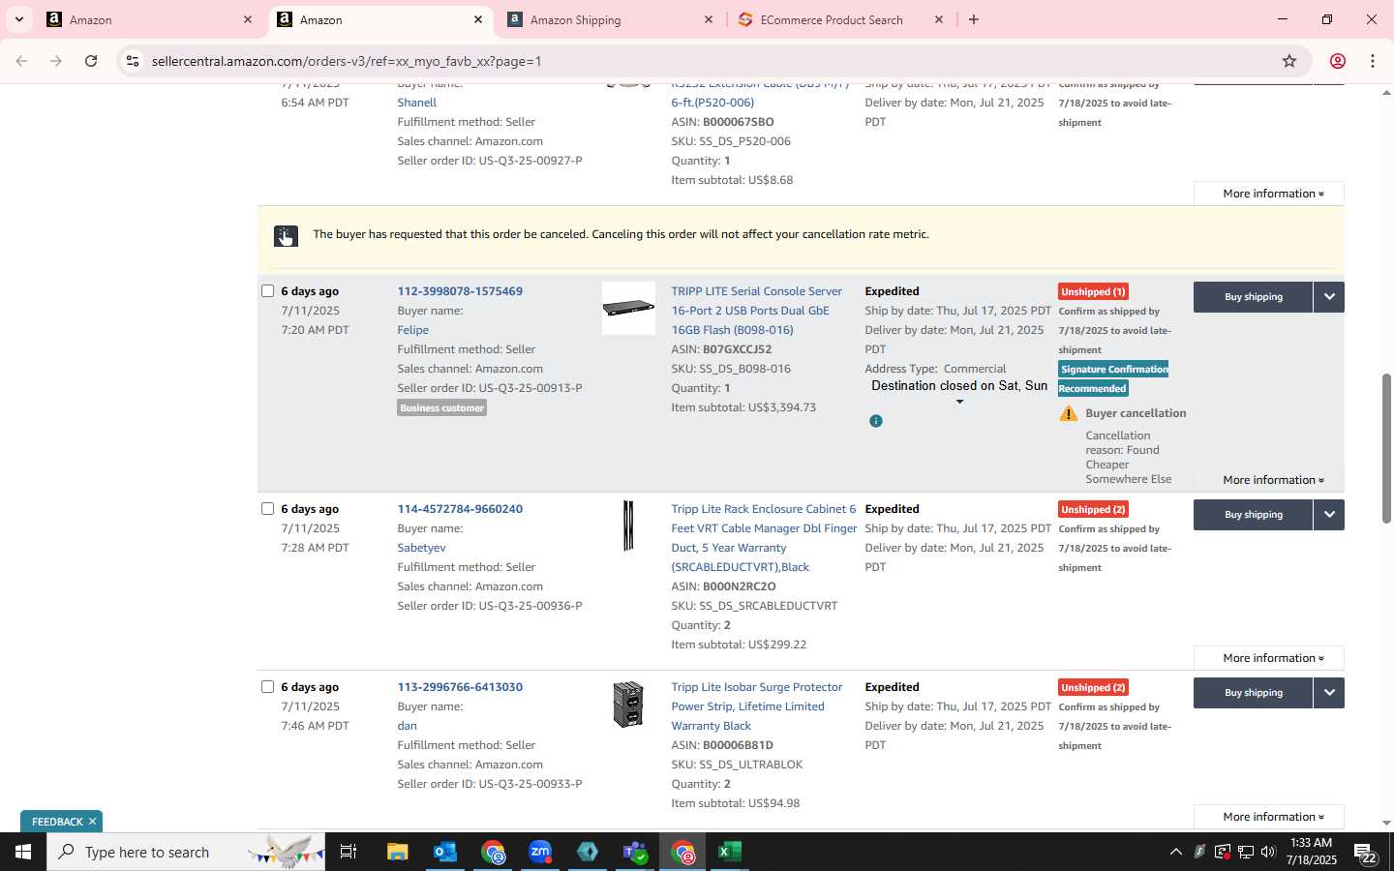Viewport: 1394px width, 871px height.
Task: Open buyer Shanell link
Action: click(x=416, y=103)
